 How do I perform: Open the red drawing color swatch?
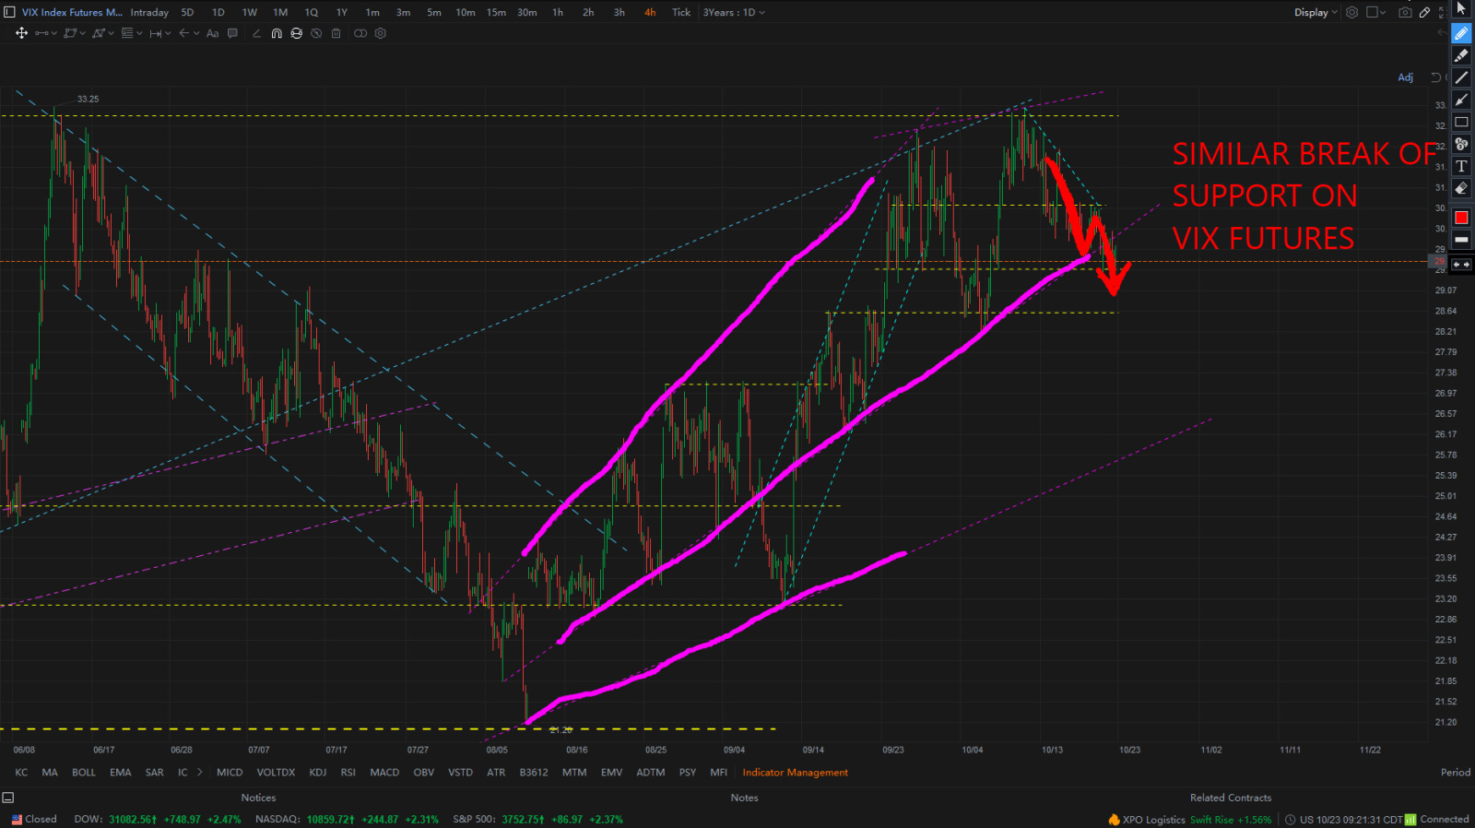tap(1461, 218)
